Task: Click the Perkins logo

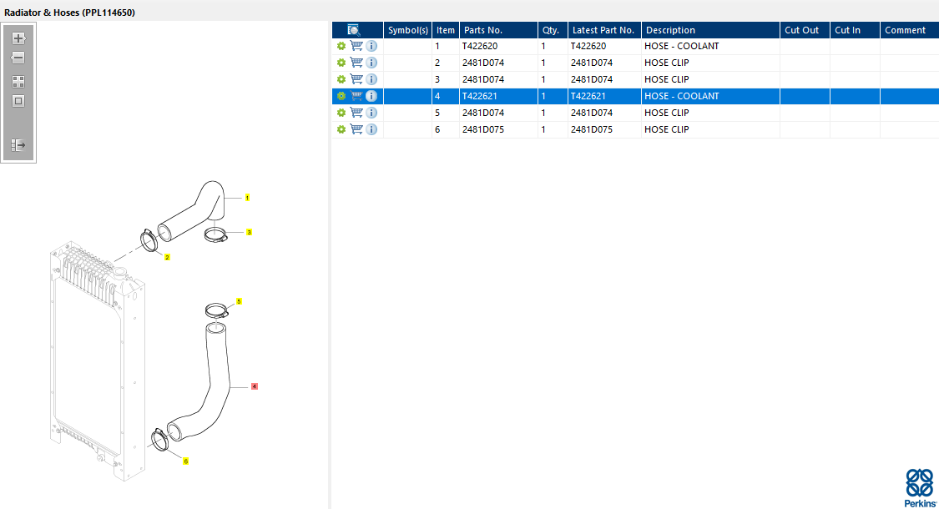Action: [x=920, y=487]
